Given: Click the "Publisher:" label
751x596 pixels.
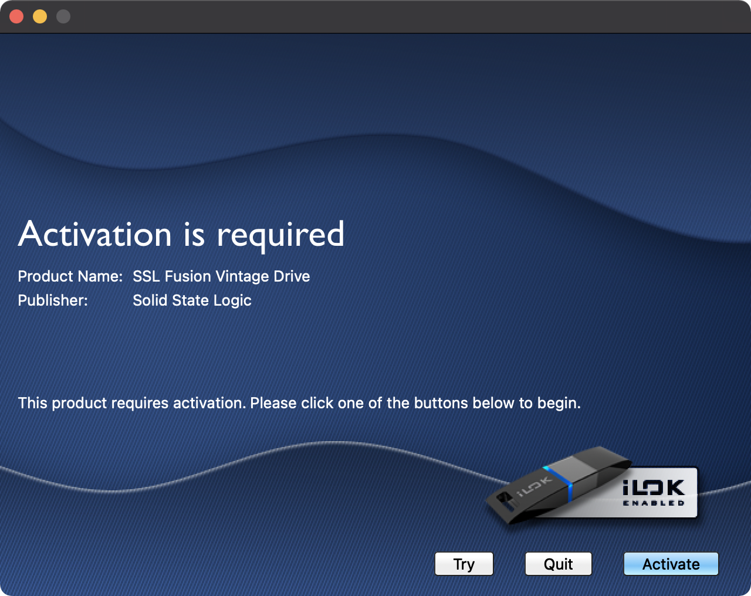Looking at the screenshot, I should tap(53, 300).
